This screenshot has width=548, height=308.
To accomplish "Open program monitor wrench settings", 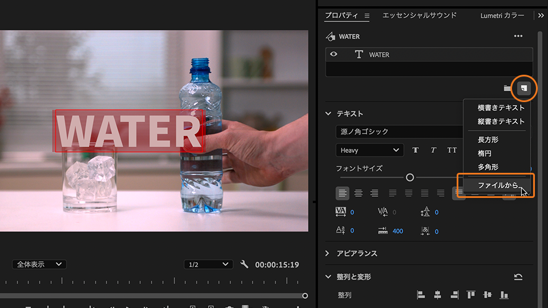I will pos(244,264).
